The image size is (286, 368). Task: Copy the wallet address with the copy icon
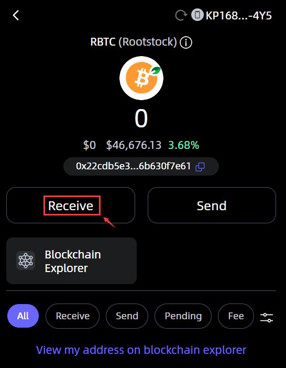point(200,167)
